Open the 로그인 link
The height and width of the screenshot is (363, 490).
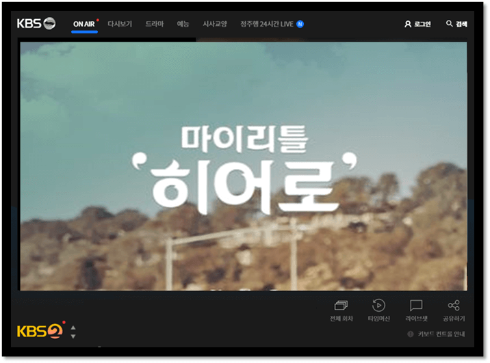422,24
